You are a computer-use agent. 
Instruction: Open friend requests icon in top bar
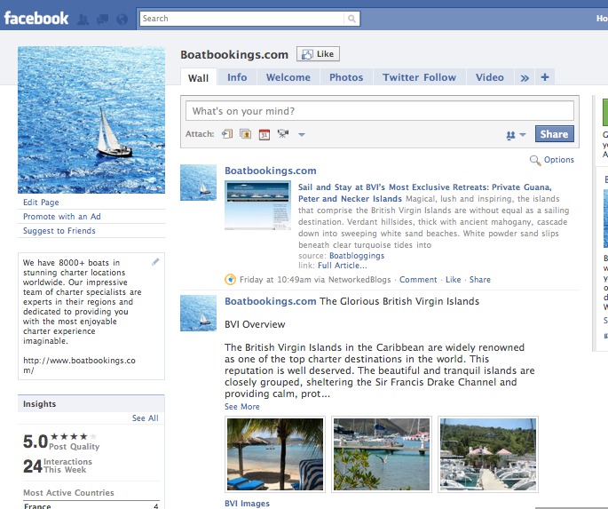pyautogui.click(x=83, y=19)
